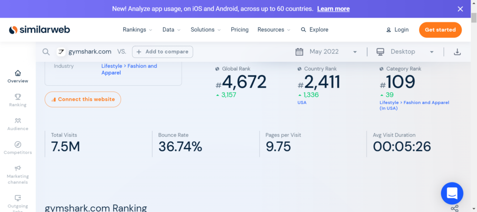Expand the Resources menu
This screenshot has width=477, height=212.
coord(274,30)
